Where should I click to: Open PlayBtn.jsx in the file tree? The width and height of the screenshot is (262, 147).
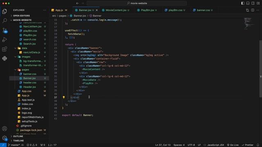click(30, 35)
